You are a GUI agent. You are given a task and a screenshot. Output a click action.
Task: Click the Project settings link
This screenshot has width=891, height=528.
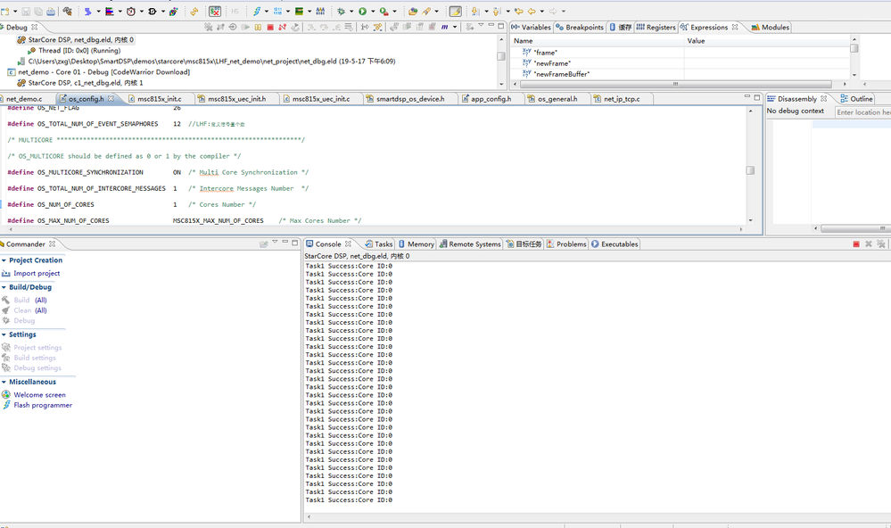[x=37, y=347]
